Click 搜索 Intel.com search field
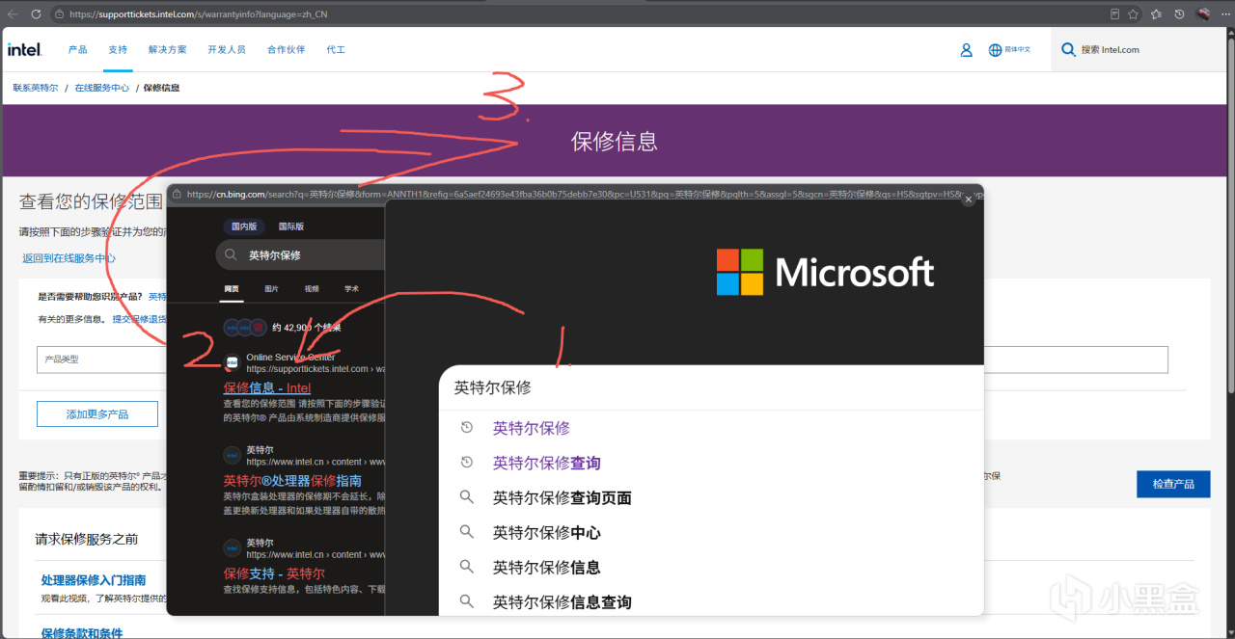 pyautogui.click(x=1110, y=50)
